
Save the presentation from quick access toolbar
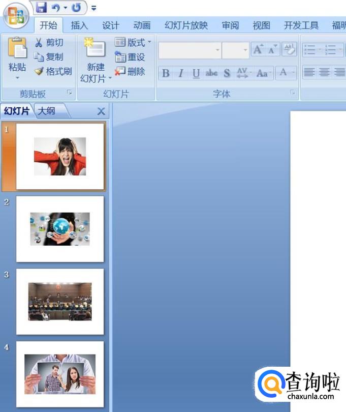tap(41, 7)
